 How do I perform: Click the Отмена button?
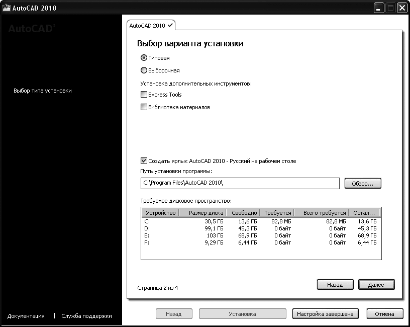(x=384, y=313)
